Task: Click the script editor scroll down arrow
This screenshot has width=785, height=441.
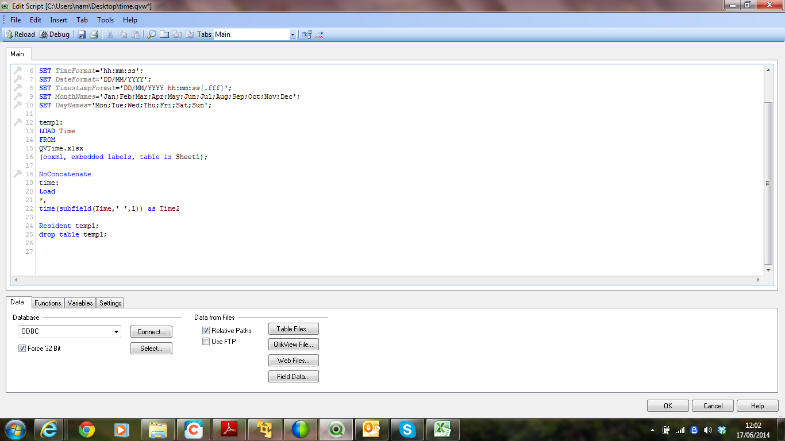Action: [x=768, y=270]
